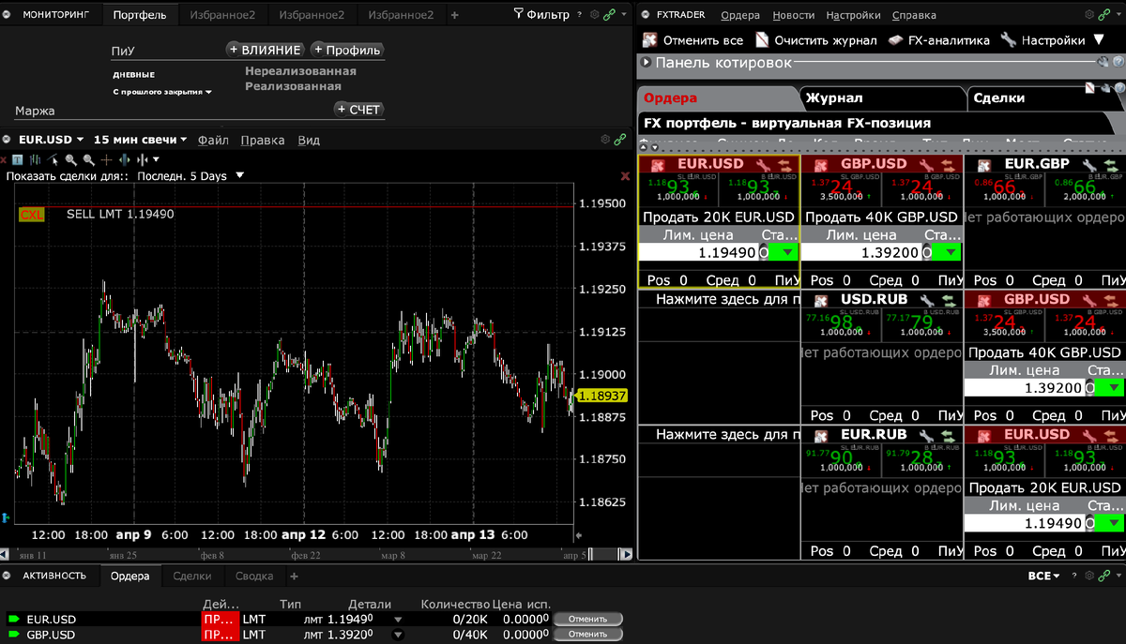Viewport: 1126px width, 644px height.
Task: Open green dropdown arrow beside 1.19490 limit price
Action: point(786,252)
